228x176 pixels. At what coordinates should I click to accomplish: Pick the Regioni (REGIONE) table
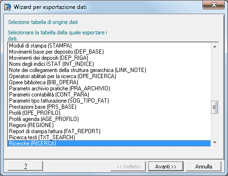click(x=109, y=125)
